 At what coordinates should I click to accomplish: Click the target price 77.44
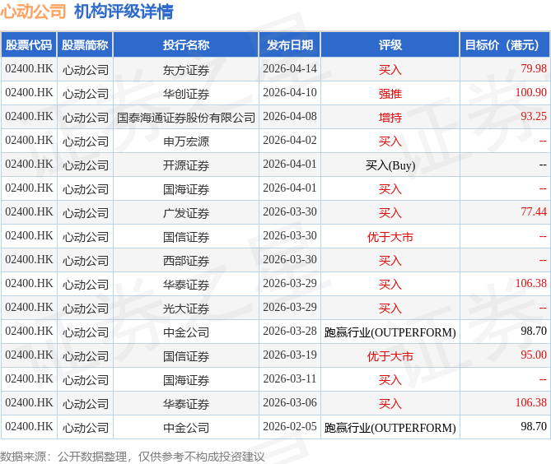pos(534,212)
